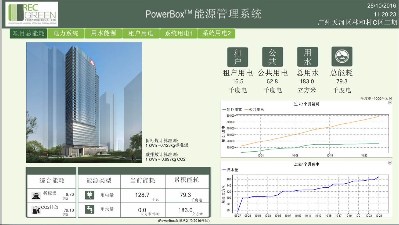Click the water tap 用水量 icon
399x225 pixels.
90,209
